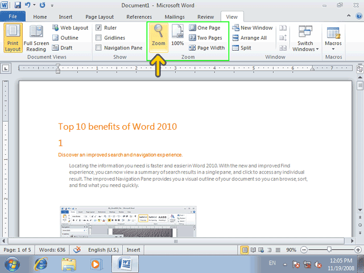Screen dimensions: 364x273
Task: Expand the Switch Windows dropdown
Action: 305,38
